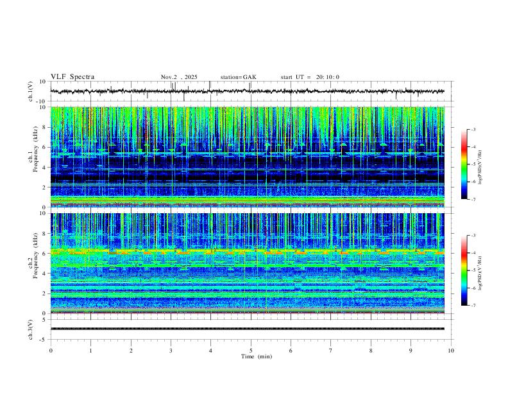Click the 'VLF Spectra' title text
This screenshot has width=508, height=393.
click(x=72, y=77)
